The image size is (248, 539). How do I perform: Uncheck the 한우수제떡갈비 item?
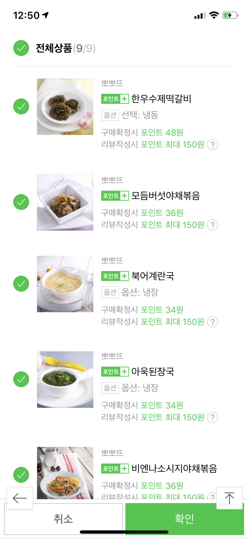click(21, 107)
